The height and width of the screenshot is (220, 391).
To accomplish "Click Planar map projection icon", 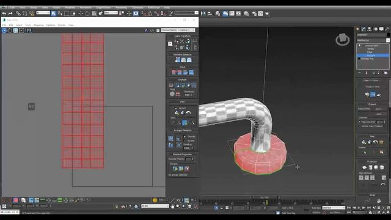I will tap(364, 167).
